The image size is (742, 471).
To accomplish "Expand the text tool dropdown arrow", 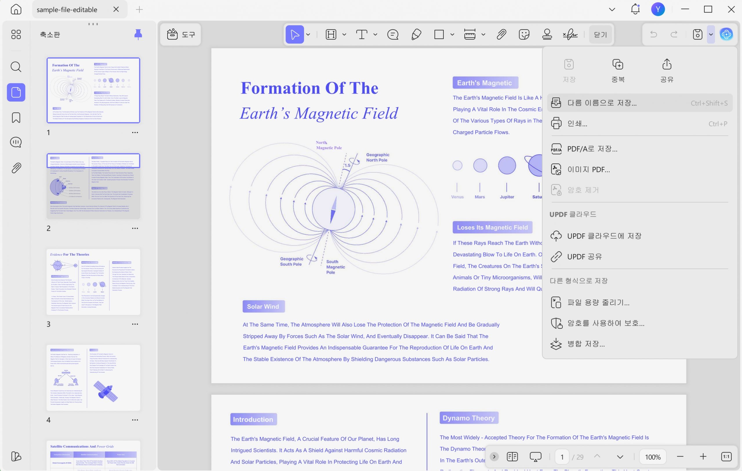I will pyautogui.click(x=375, y=34).
